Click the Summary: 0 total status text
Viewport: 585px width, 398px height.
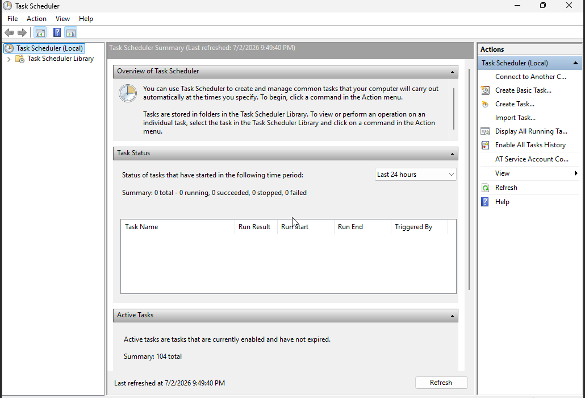[x=214, y=193]
